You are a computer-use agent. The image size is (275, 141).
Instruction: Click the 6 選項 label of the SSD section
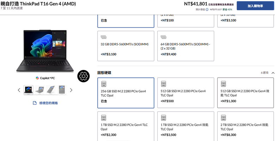point(264,73)
